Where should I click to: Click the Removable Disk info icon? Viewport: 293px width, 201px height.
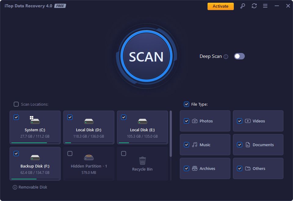pyautogui.click(x=15, y=187)
